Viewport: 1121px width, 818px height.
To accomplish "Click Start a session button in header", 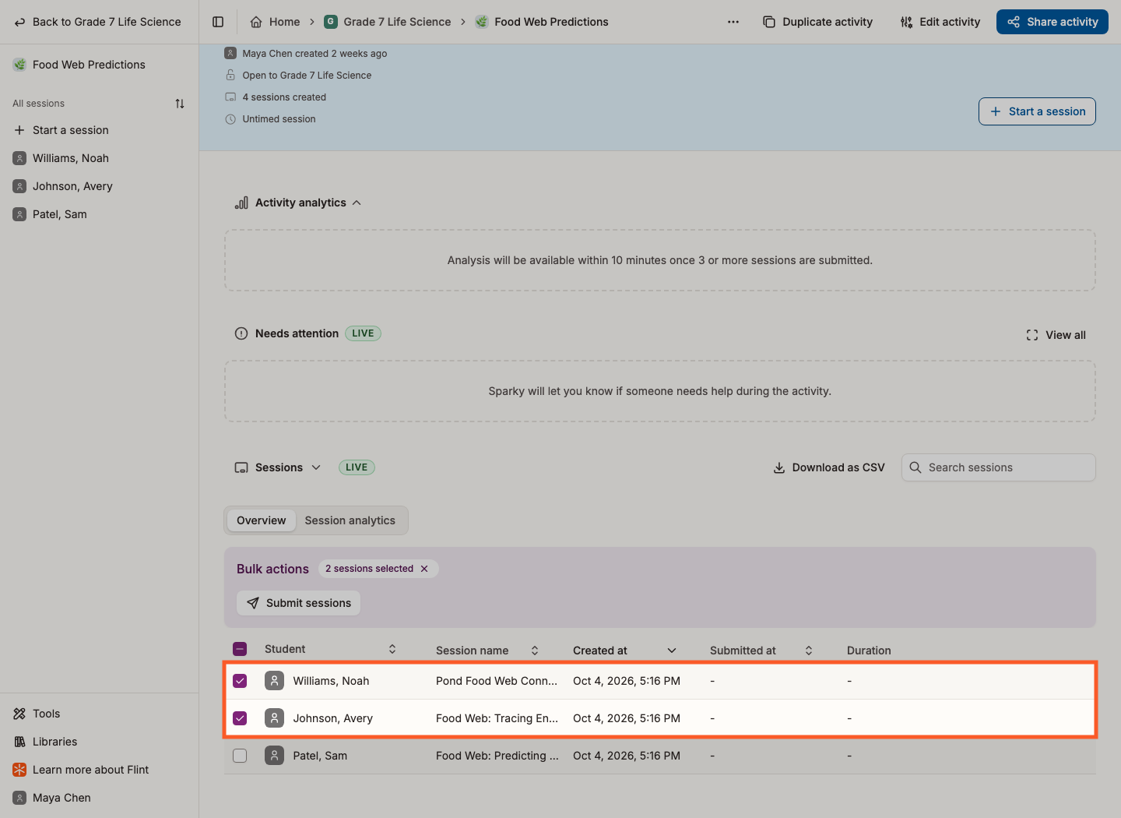I will [x=1037, y=111].
